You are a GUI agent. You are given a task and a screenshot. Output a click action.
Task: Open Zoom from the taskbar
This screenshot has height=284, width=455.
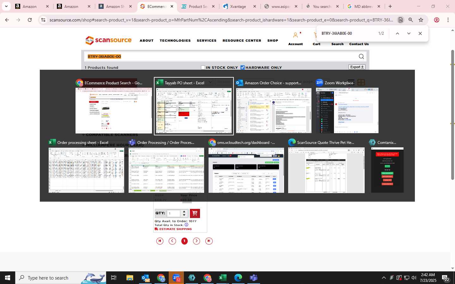tap(176, 278)
